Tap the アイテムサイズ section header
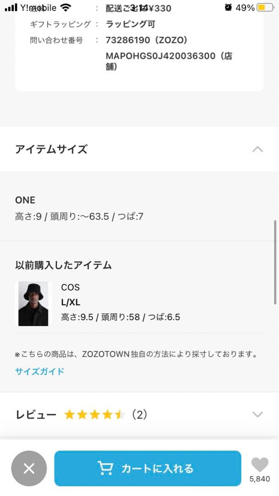Screen dimensions: 279x496 (51, 149)
